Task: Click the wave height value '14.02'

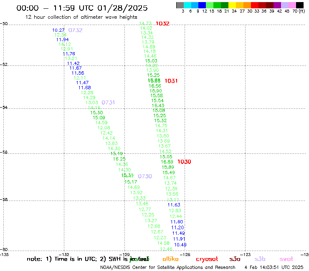Action: (x=146, y=28)
